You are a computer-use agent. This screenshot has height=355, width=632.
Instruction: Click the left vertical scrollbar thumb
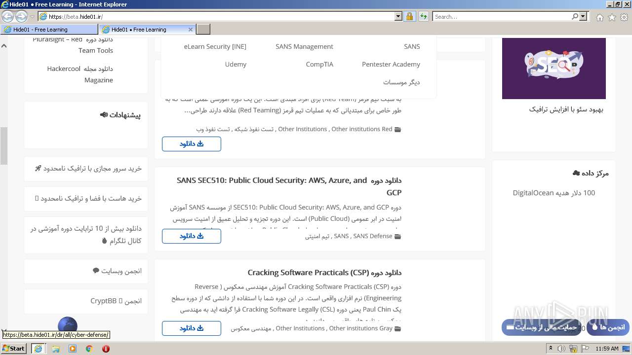click(4, 146)
